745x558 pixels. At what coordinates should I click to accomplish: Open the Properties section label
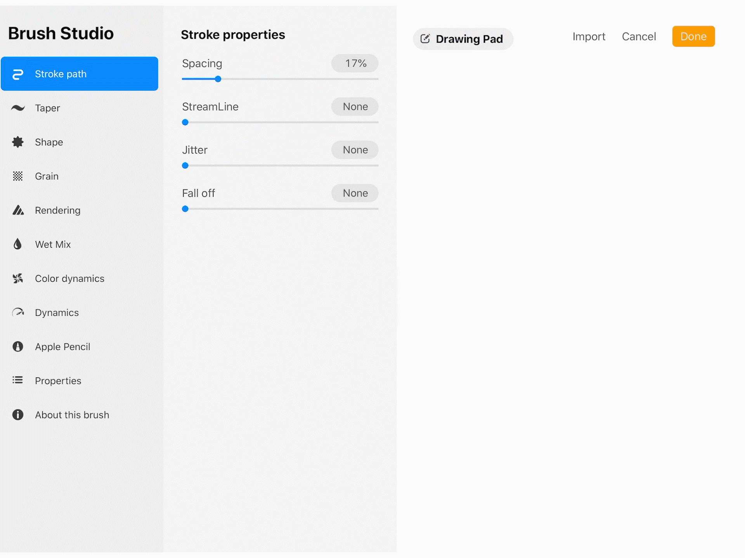58,381
